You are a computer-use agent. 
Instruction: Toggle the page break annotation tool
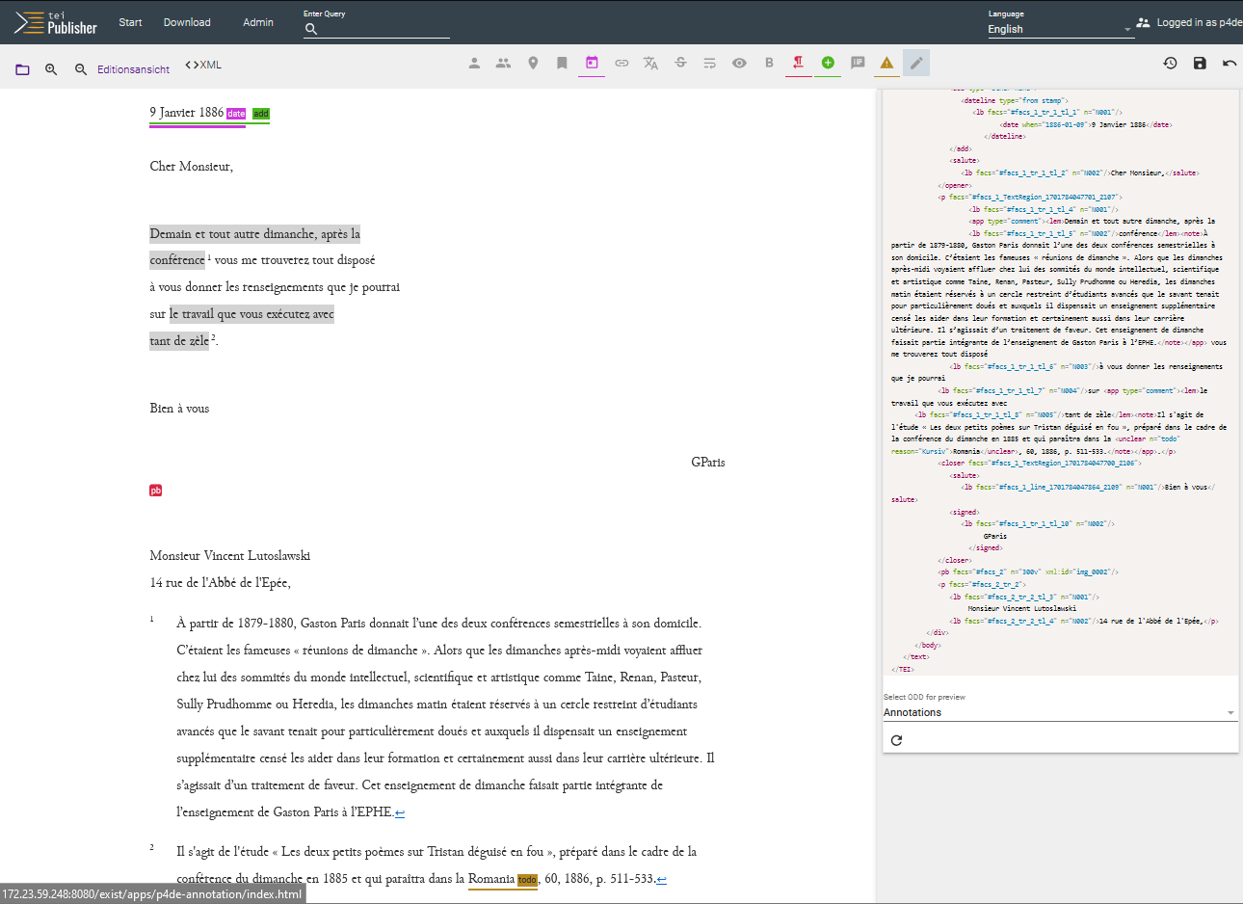(x=798, y=63)
